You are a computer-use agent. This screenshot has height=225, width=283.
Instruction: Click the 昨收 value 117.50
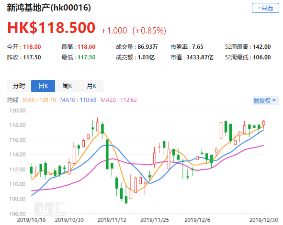coord(32,57)
